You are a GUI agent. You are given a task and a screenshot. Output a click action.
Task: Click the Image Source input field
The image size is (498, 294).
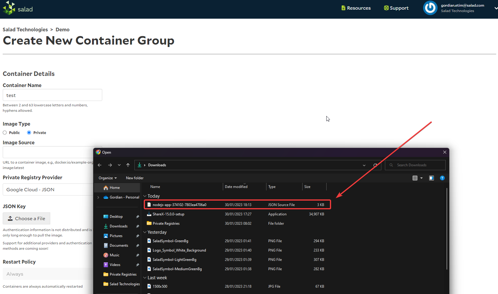pos(48,152)
